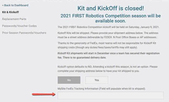
Task: Choose the No kickoff option
Action: (69, 80)
